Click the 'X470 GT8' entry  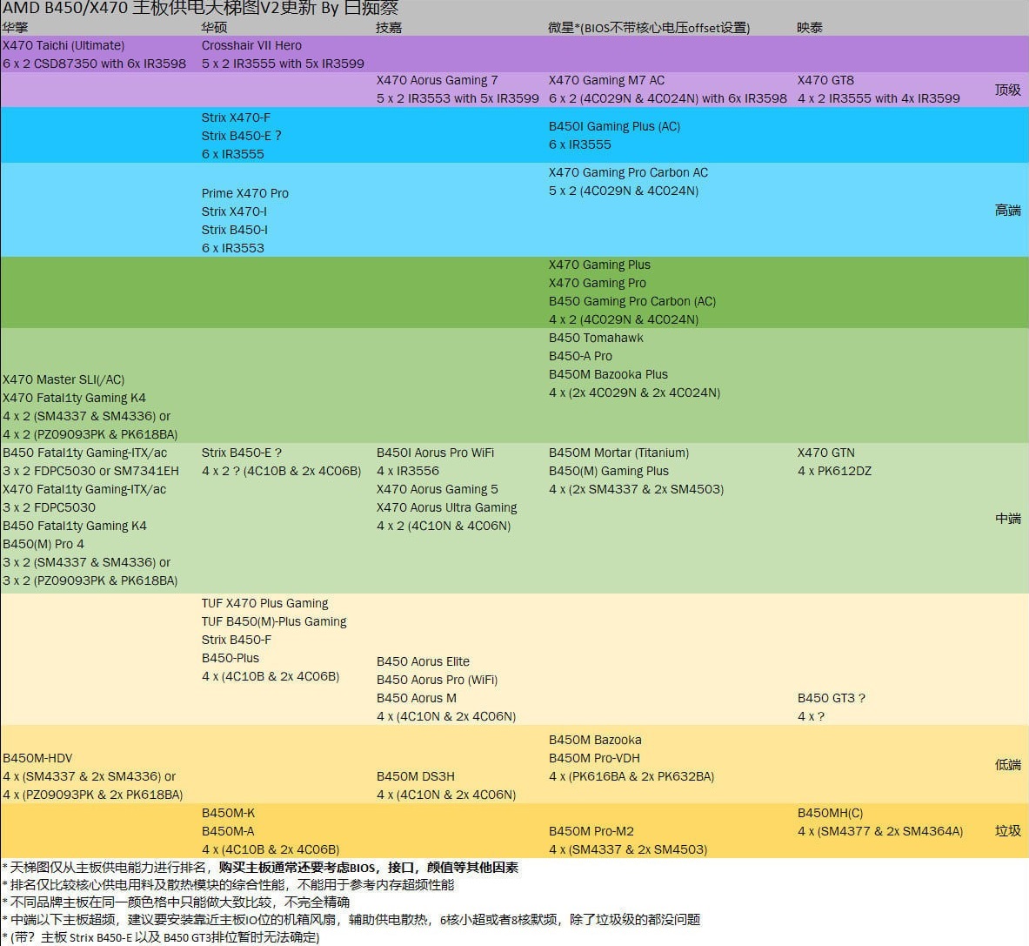click(825, 80)
